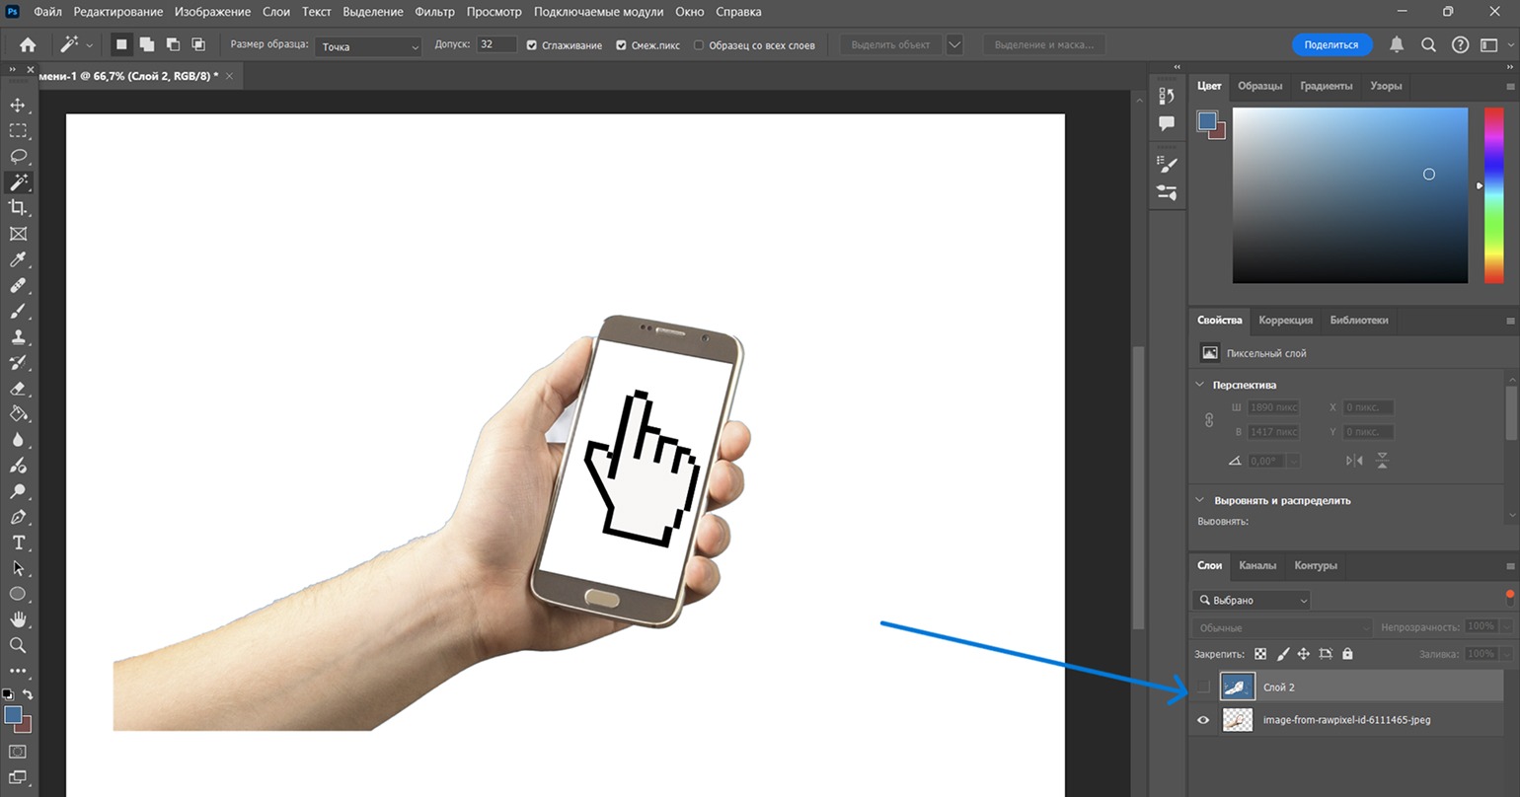This screenshot has width=1520, height=797.
Task: Select the Hand tool
Action: [x=18, y=619]
